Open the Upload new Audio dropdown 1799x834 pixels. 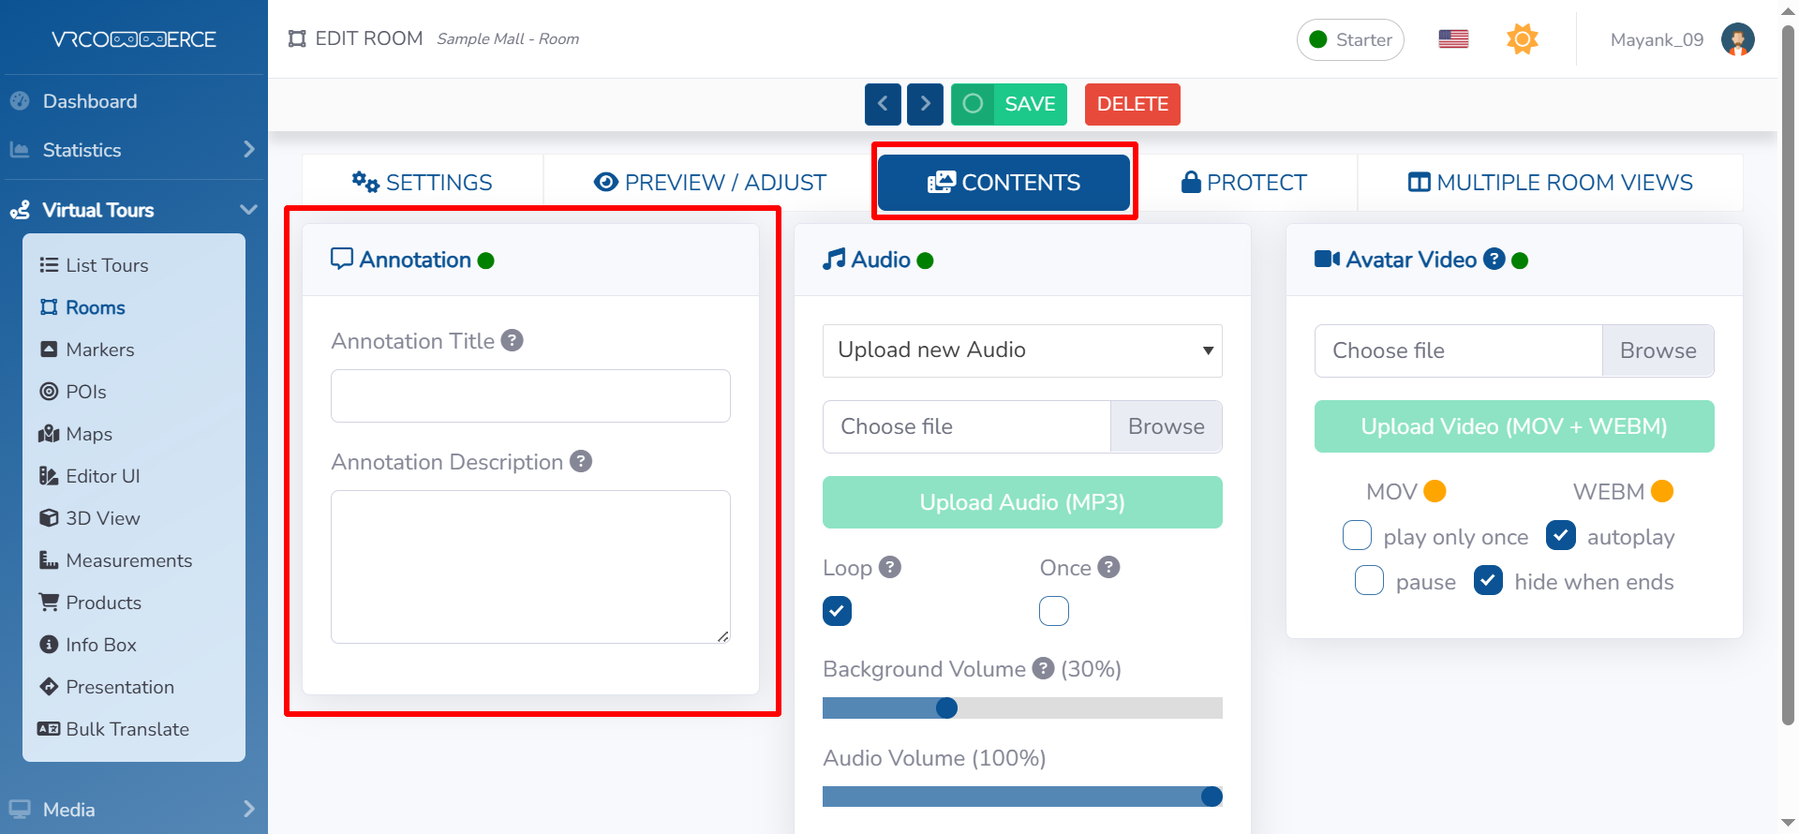1021,350
